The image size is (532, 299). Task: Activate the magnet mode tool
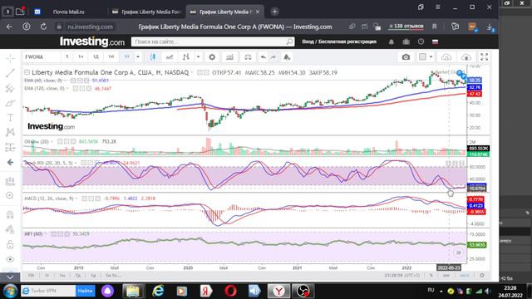pyautogui.click(x=10, y=214)
